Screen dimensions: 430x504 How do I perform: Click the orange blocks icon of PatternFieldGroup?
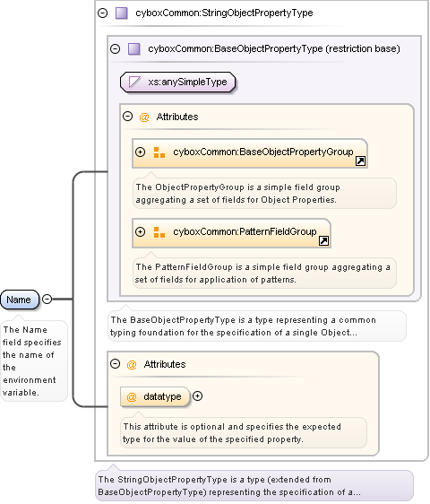click(159, 232)
